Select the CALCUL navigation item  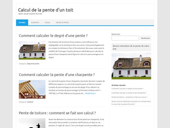tap(48, 22)
